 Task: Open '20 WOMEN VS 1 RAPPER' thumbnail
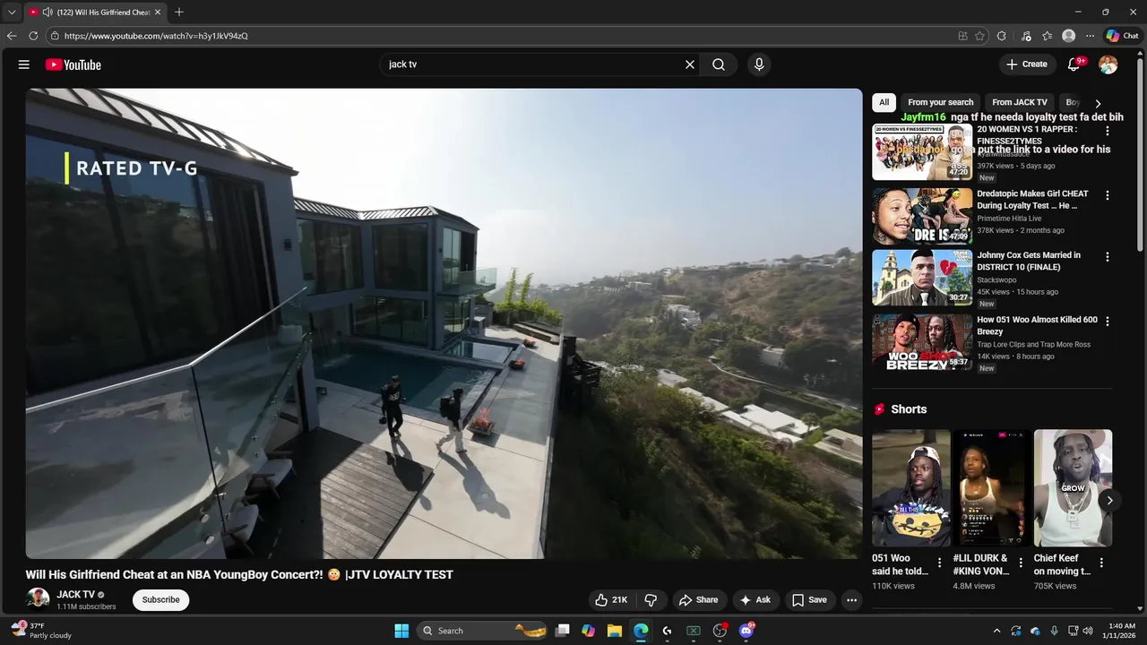tap(922, 152)
